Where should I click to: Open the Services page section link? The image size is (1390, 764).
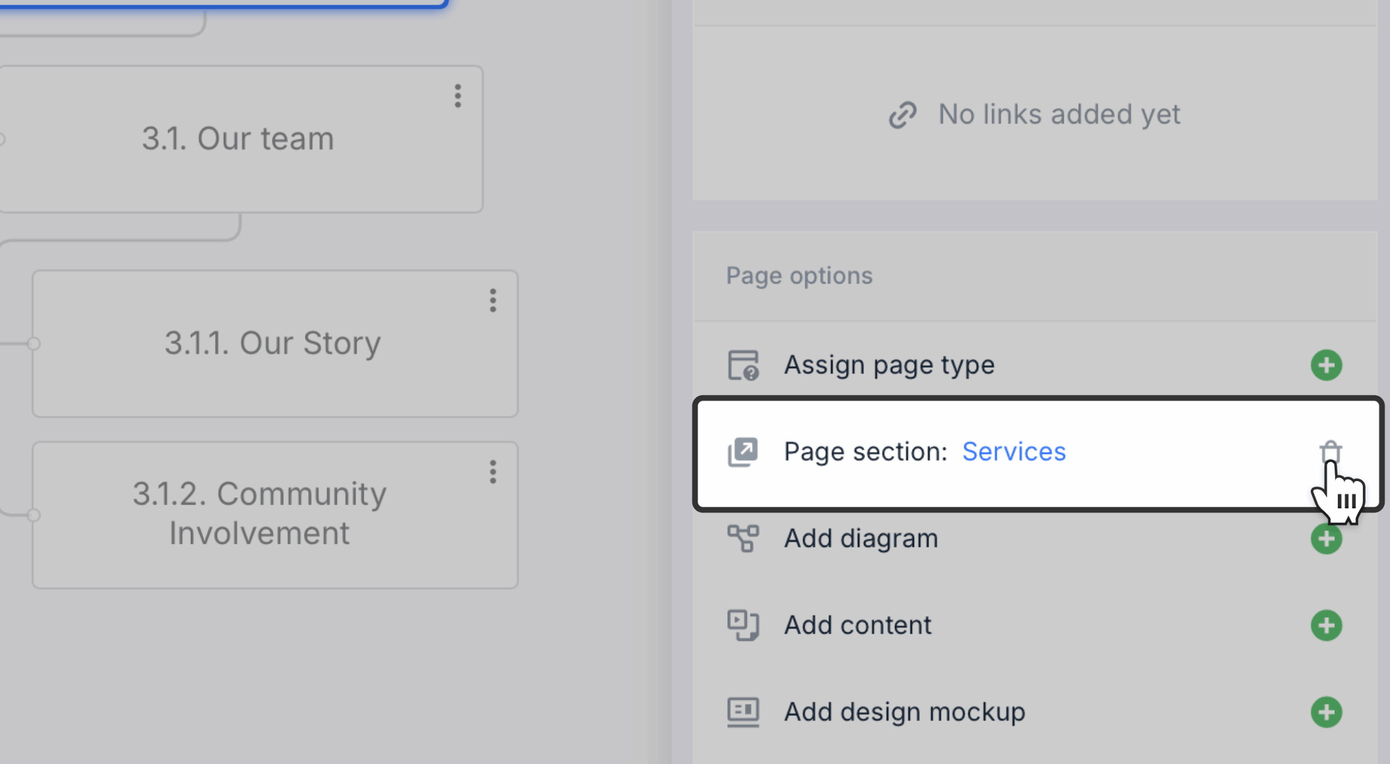(x=1014, y=452)
